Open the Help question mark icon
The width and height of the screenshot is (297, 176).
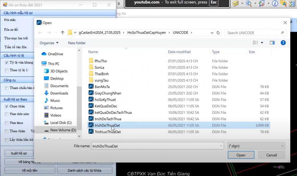coord(283,43)
